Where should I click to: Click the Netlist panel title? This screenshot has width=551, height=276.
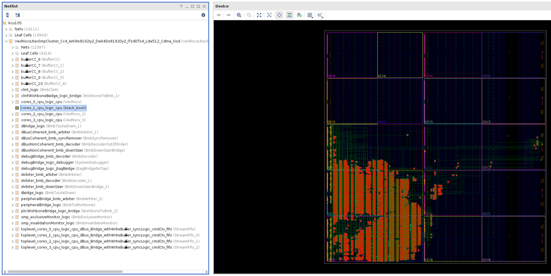pyautogui.click(x=11, y=6)
